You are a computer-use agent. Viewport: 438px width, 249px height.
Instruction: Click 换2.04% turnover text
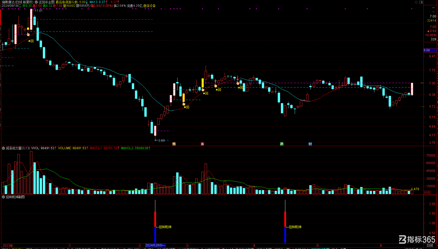[x=120, y=6]
